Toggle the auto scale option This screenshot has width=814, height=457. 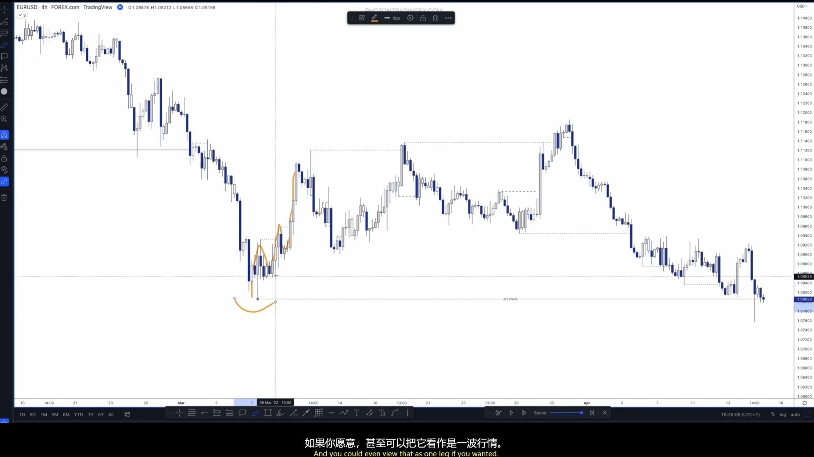[795, 415]
